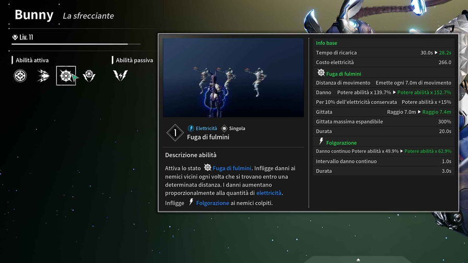Select the passive ability lightning icon
The image size is (468, 263).
pos(121,76)
